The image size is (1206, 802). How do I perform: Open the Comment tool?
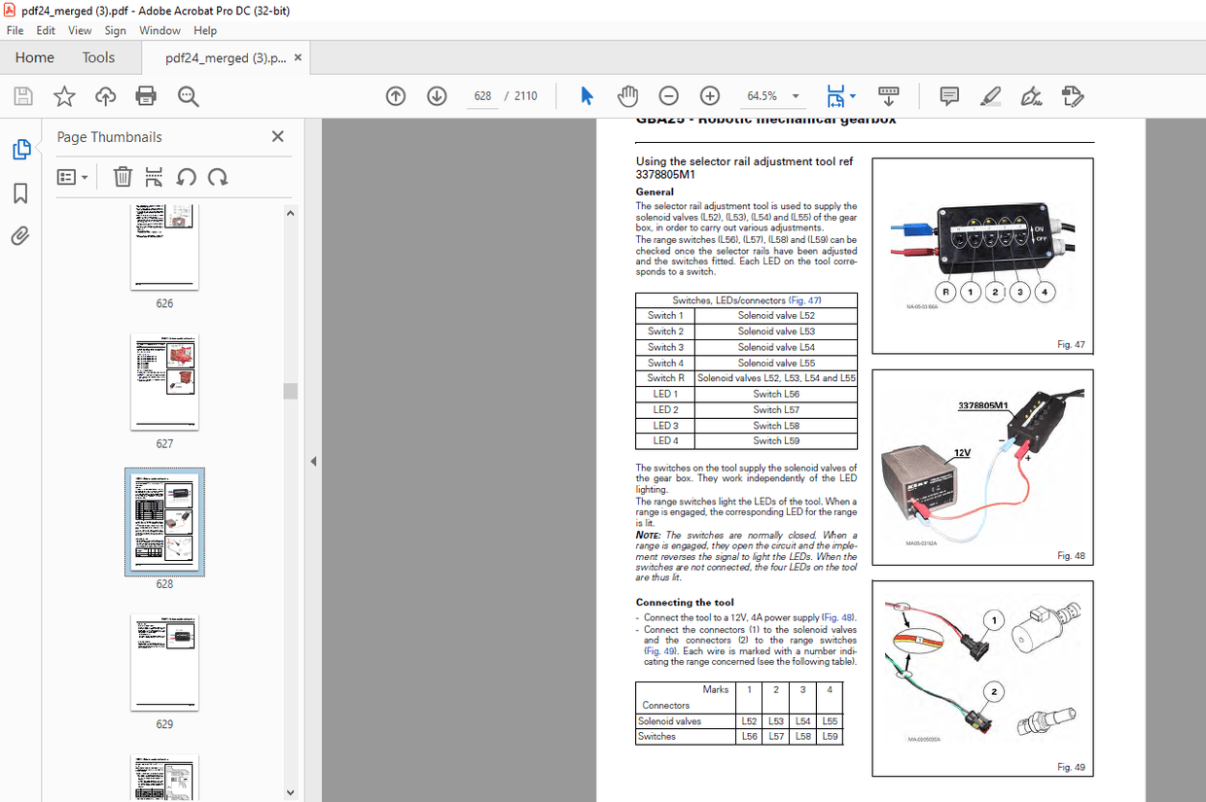(948, 95)
